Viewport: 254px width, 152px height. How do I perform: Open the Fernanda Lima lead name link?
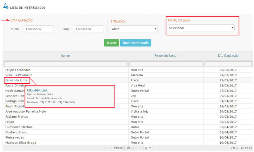[16, 80]
